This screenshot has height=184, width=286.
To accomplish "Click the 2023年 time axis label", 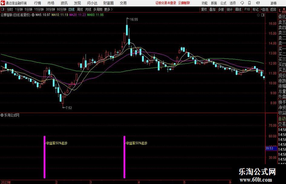I will coord(6,182).
